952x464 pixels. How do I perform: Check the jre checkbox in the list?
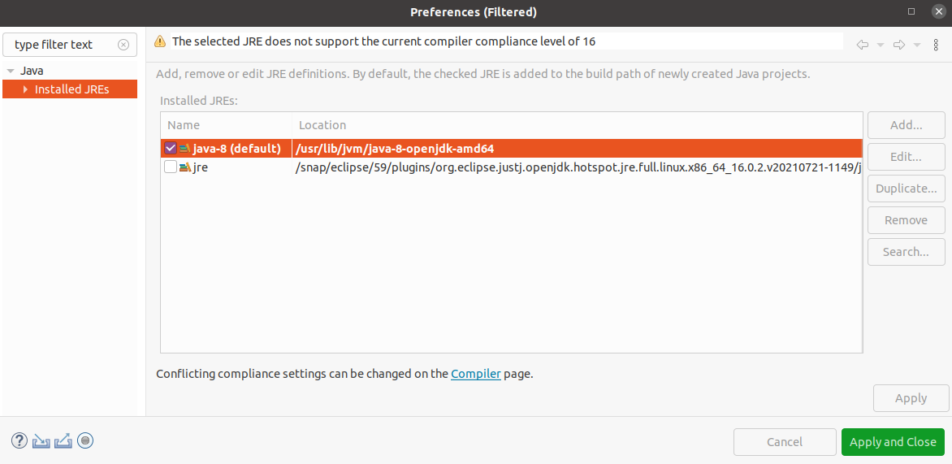(171, 167)
